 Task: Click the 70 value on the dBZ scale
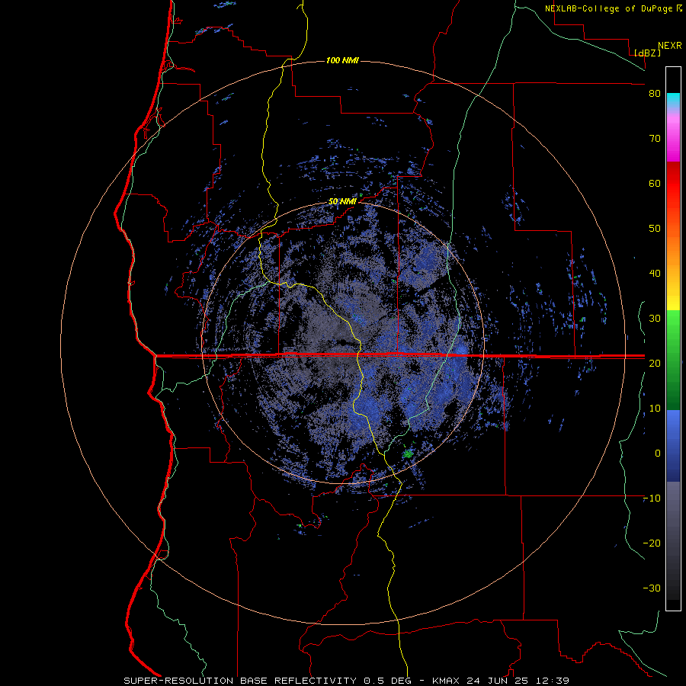point(655,139)
